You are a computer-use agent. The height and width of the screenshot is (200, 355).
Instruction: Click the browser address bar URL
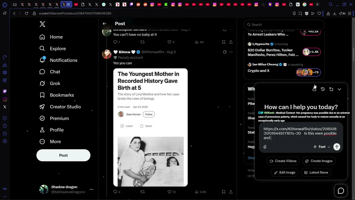click(x=75, y=13)
